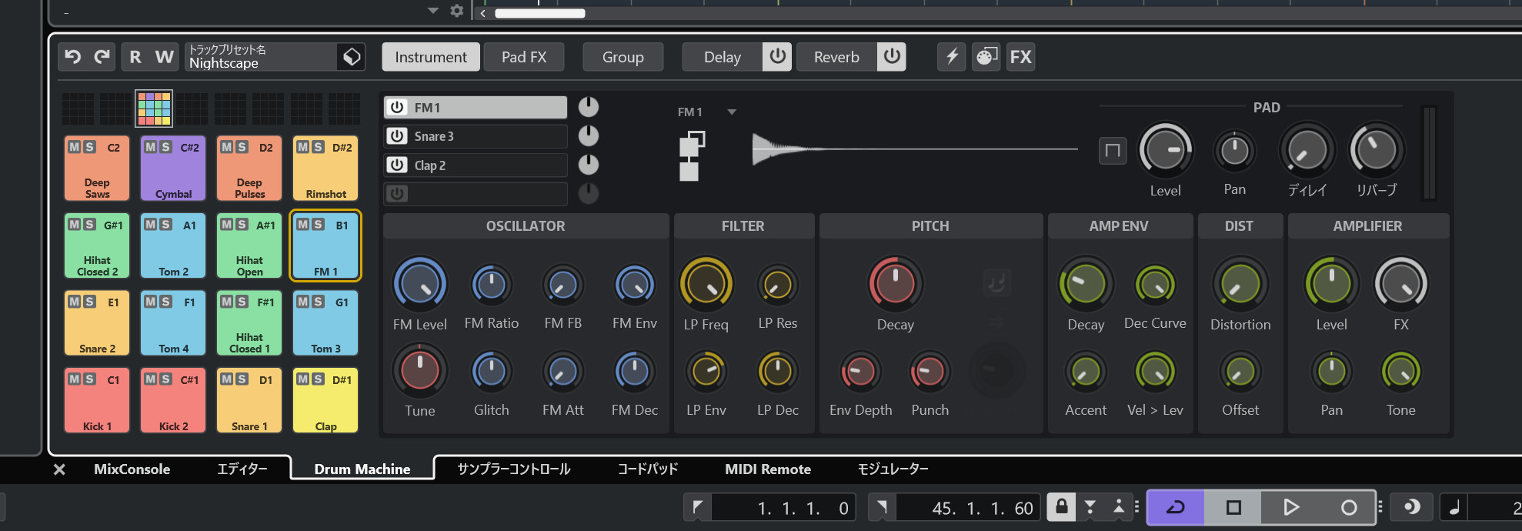Click the undo arrow icon
This screenshot has height=531, width=1522.
[x=73, y=57]
